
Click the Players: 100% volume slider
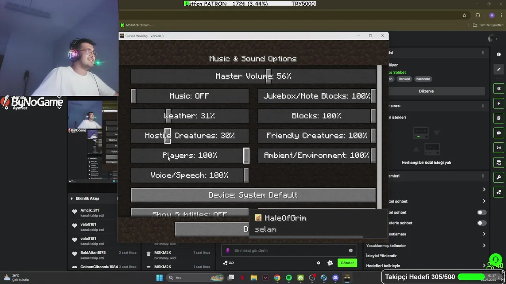click(x=190, y=155)
